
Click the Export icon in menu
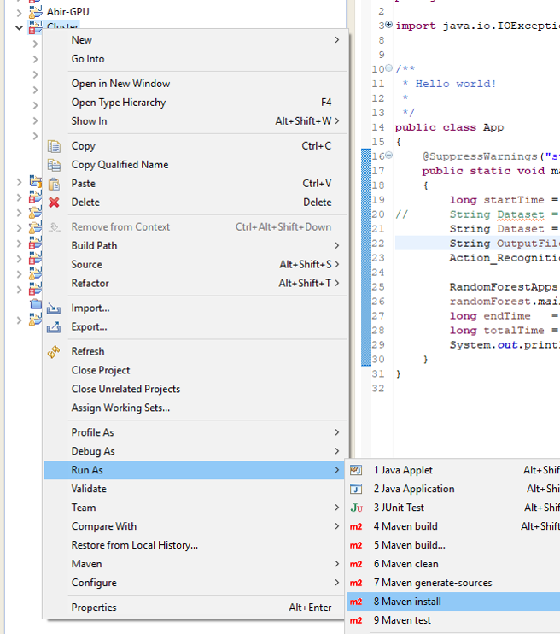55,327
